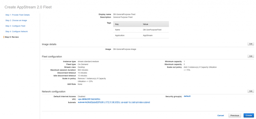Click the Default Internet Access Disabled value

pos(81,96)
